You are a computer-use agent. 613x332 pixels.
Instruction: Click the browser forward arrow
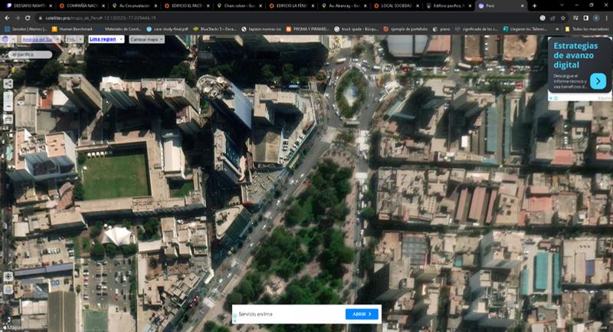point(17,18)
